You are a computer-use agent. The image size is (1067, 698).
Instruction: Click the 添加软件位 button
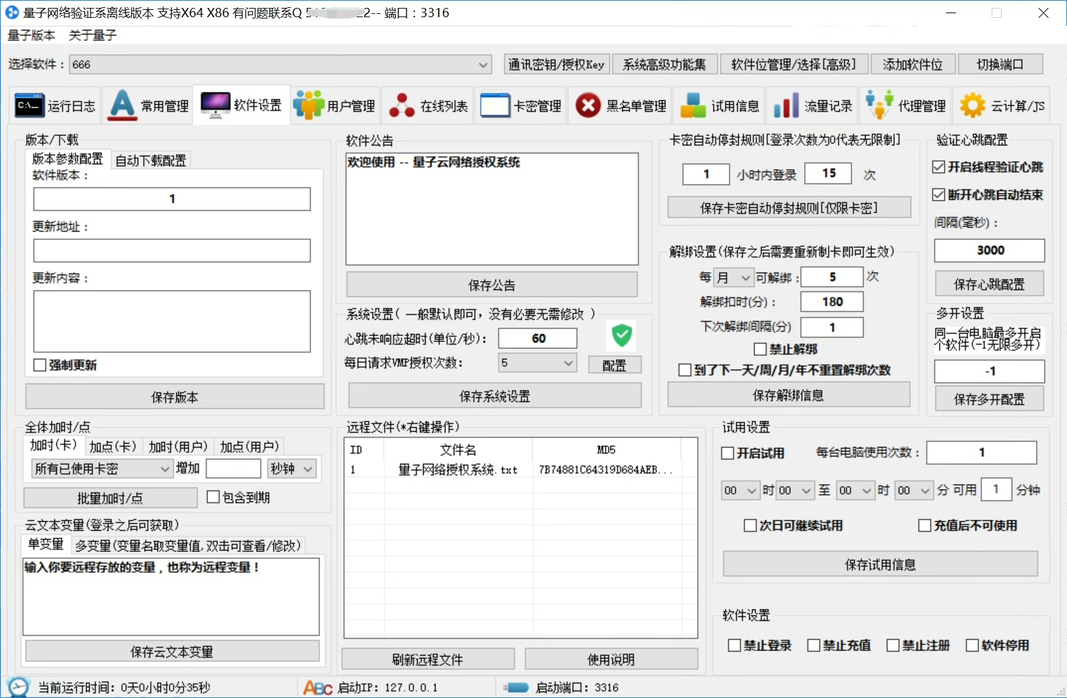click(x=913, y=65)
